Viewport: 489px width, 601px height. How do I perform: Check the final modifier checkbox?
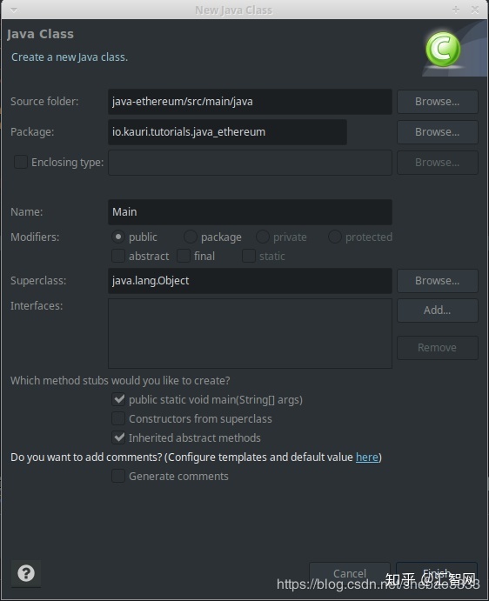(184, 256)
